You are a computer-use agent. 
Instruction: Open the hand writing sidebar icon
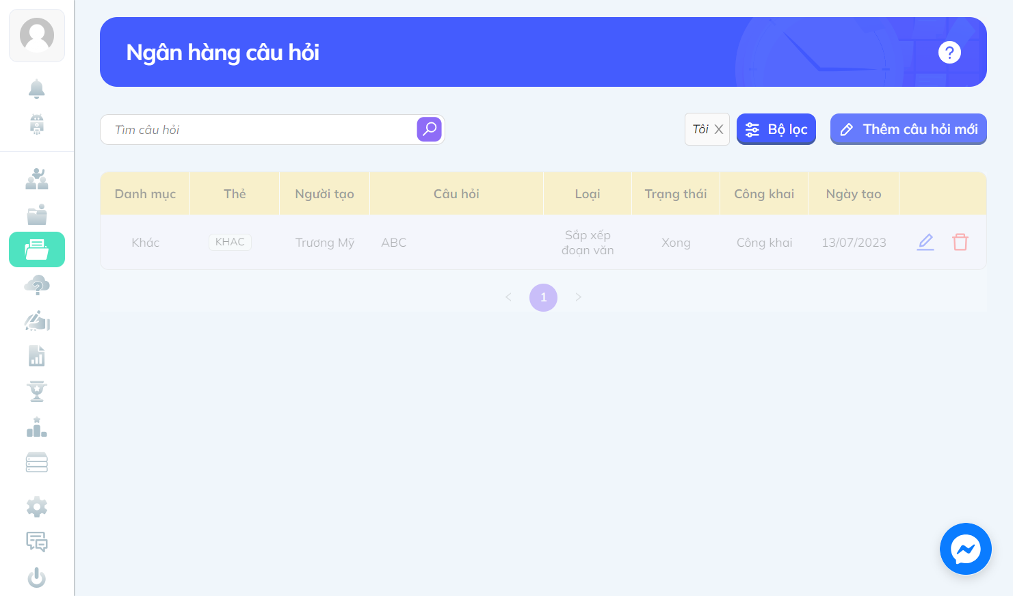(x=37, y=321)
